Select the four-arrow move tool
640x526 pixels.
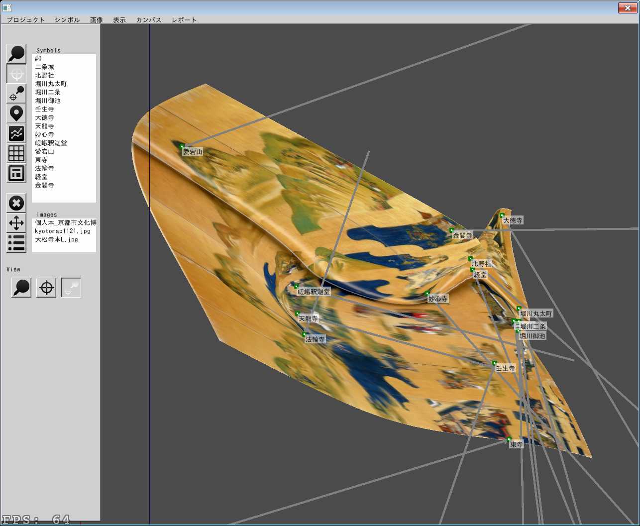tap(16, 223)
